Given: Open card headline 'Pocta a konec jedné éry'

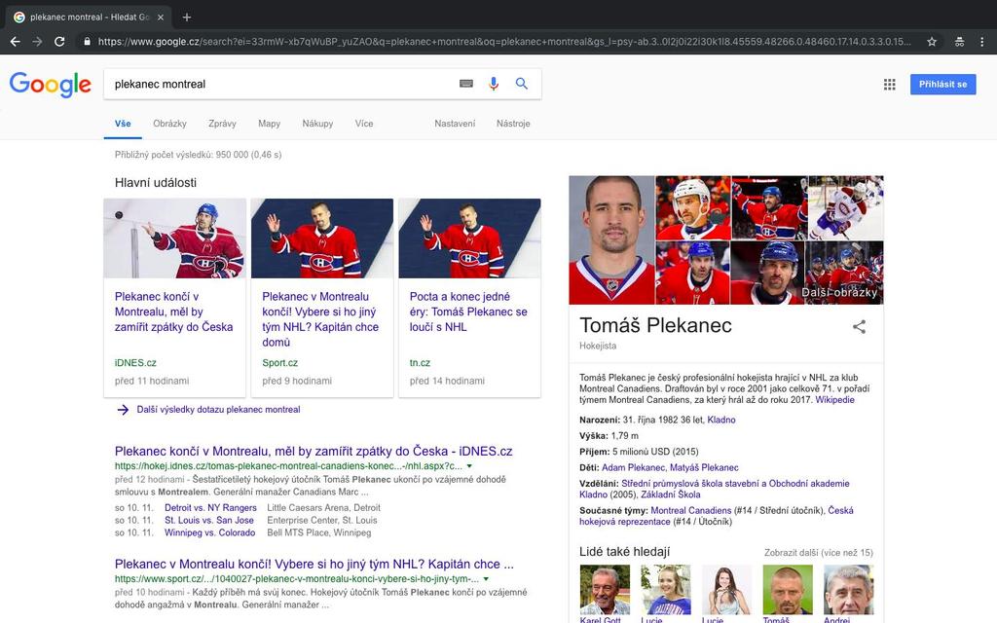Looking at the screenshot, I should pos(468,311).
